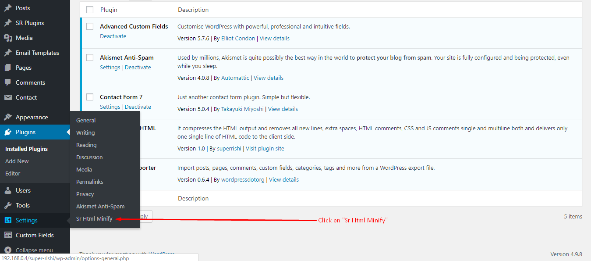
Task: Click the top Description column header
Action: 193,10
